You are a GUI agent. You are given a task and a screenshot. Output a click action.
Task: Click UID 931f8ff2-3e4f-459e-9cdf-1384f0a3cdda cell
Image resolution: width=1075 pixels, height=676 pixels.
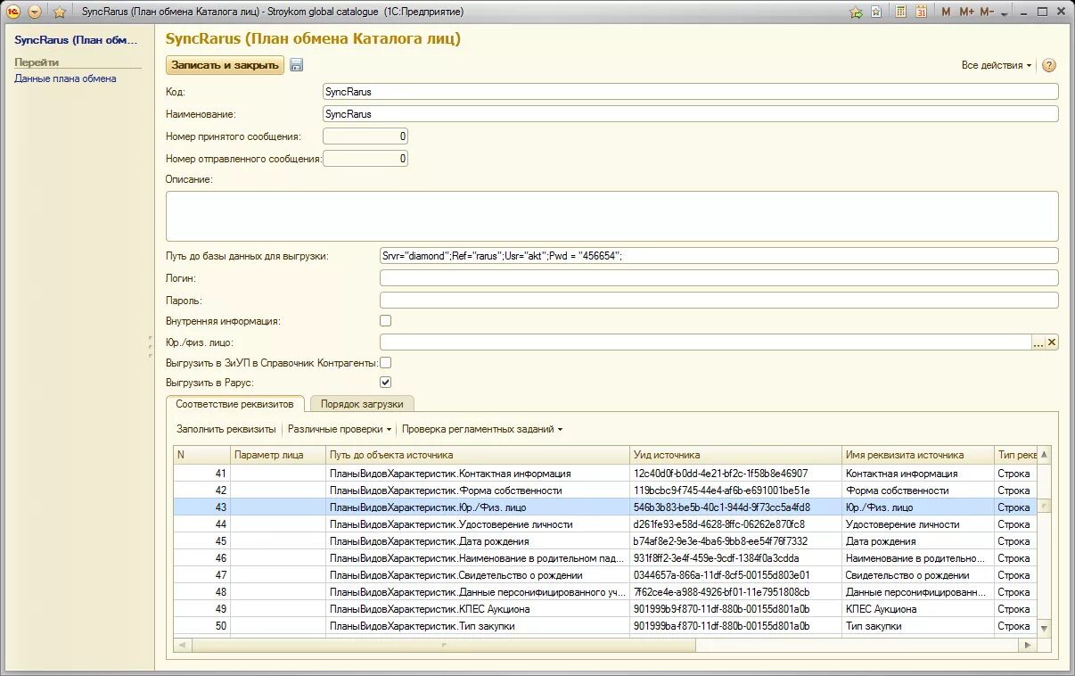[x=736, y=558]
